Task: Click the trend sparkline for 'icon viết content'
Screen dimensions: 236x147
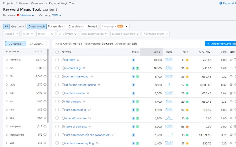Action: tap(169, 118)
